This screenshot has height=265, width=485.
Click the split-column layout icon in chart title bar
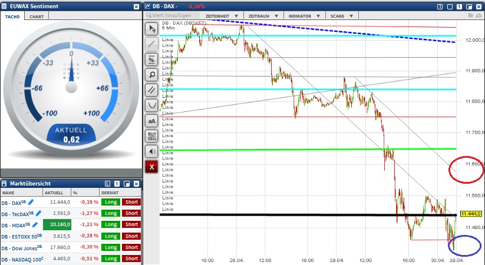coord(440,7)
